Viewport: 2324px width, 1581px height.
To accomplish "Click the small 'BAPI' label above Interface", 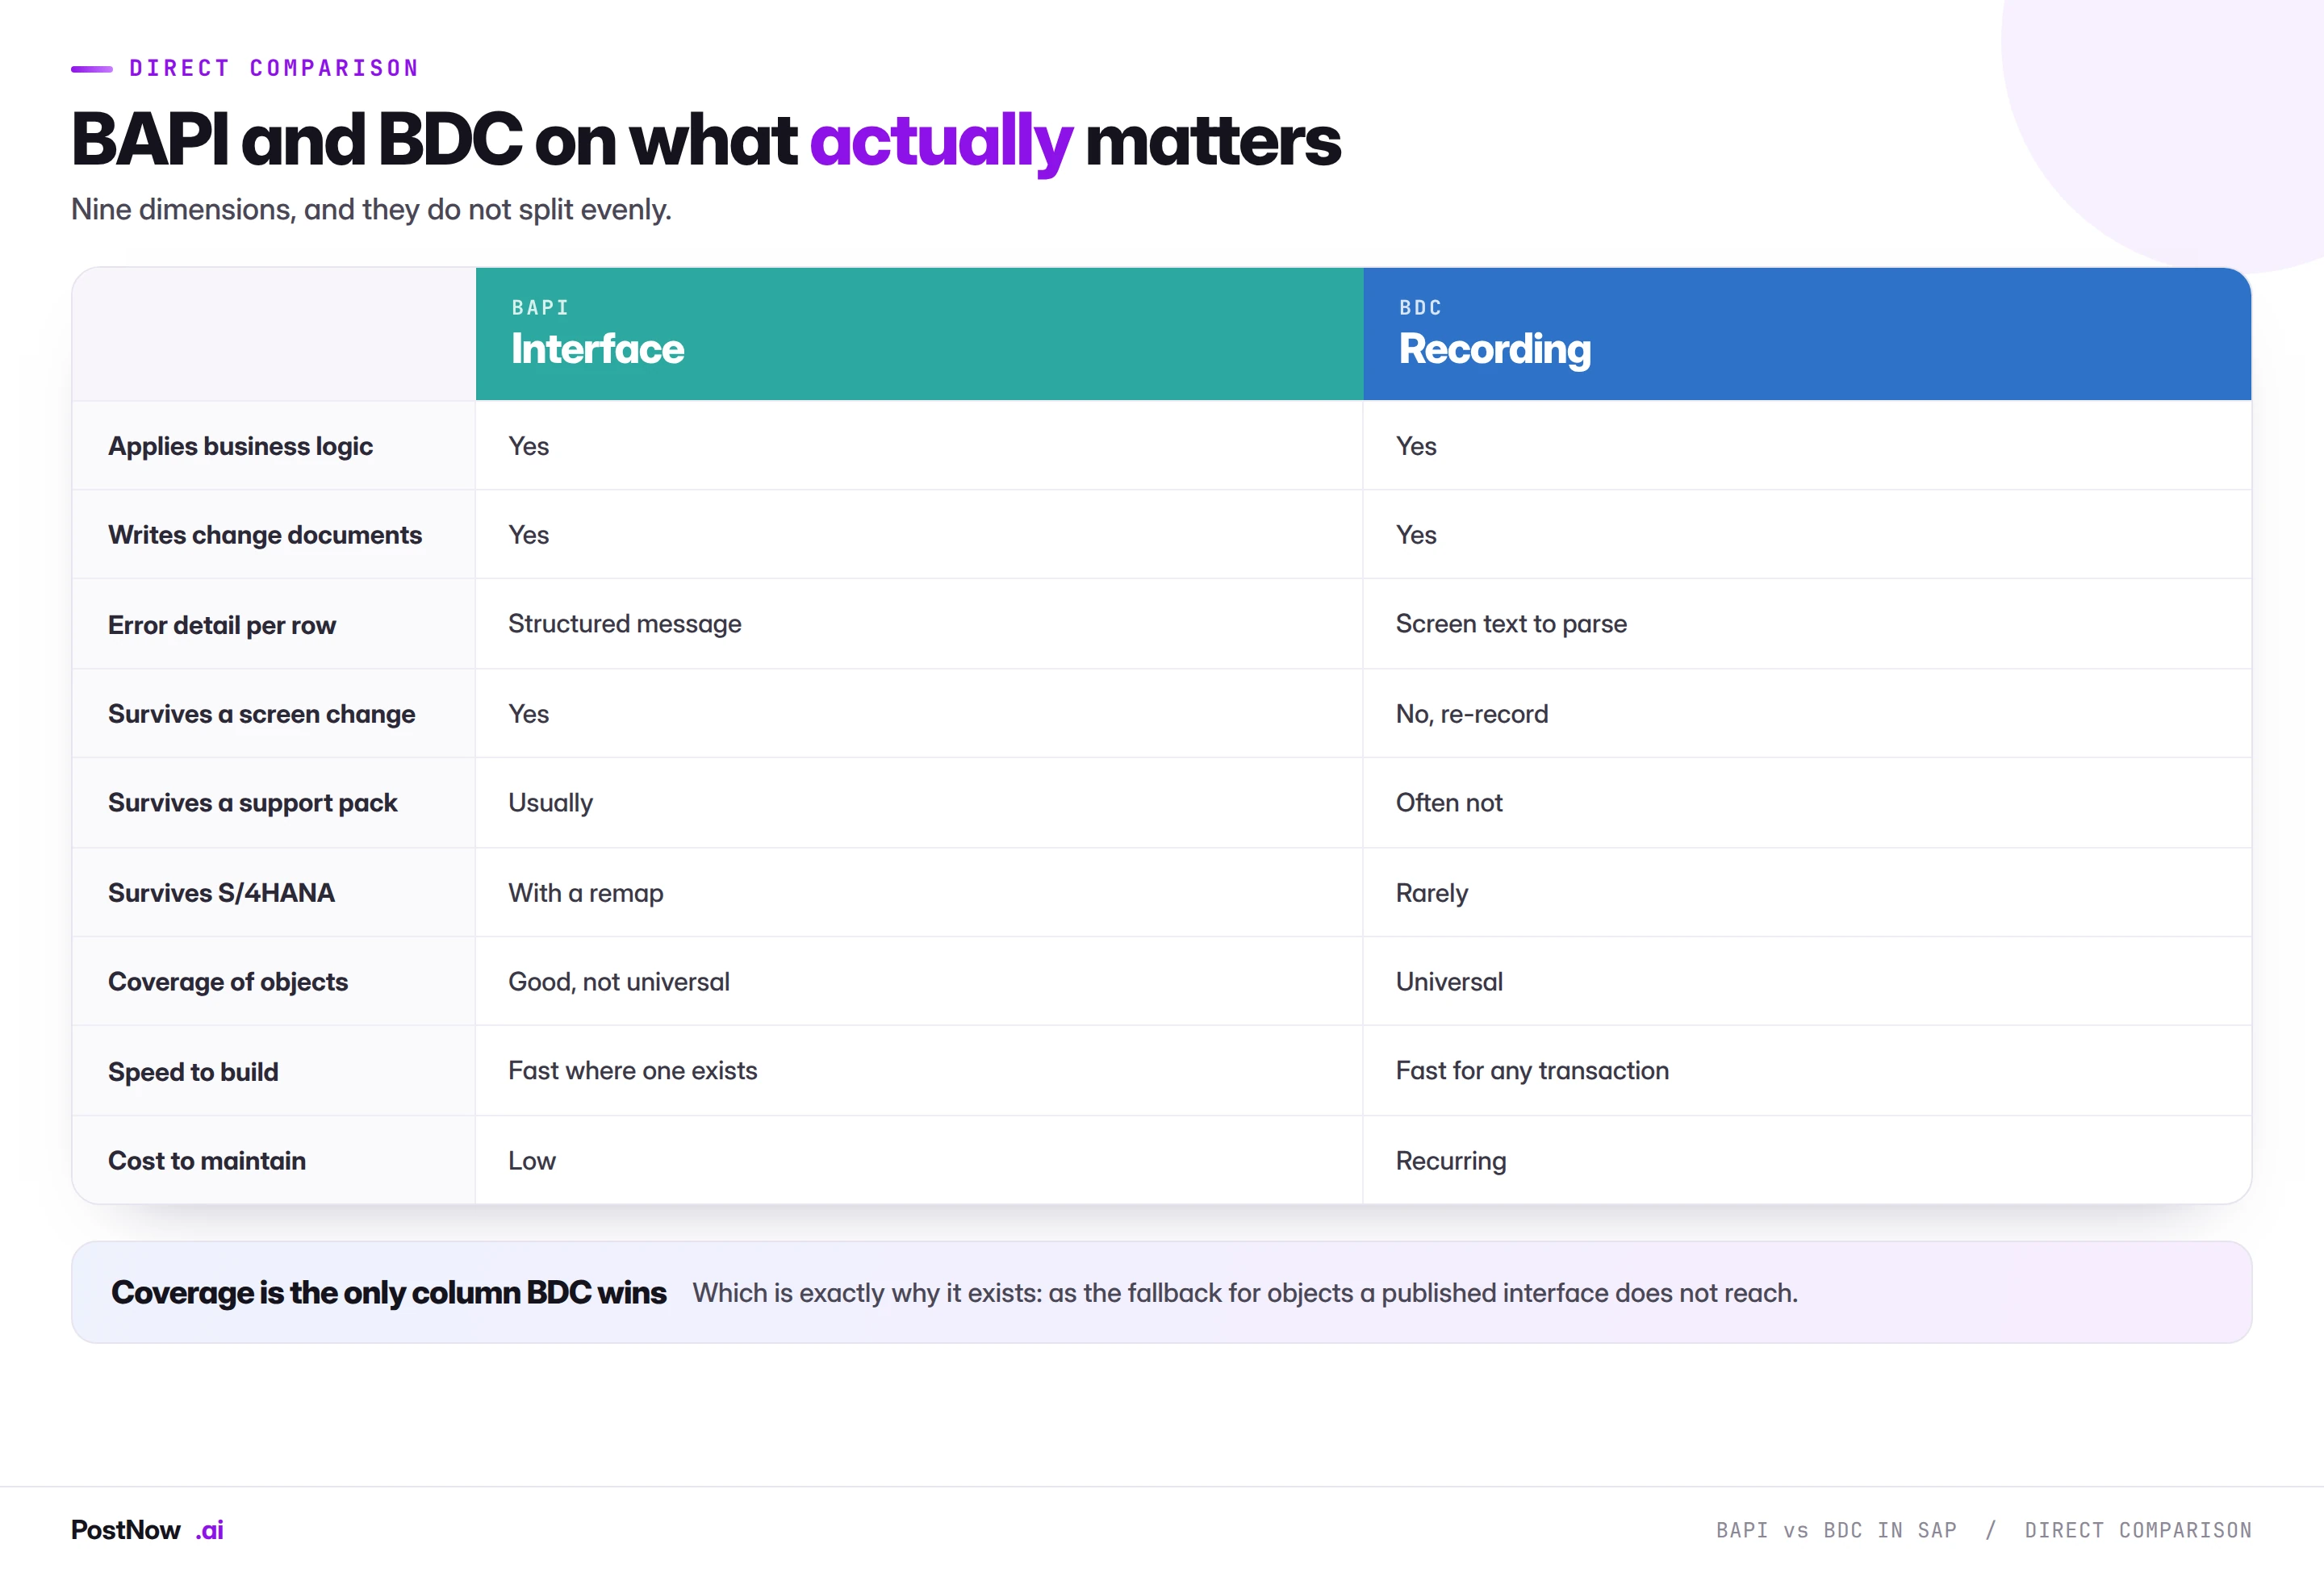I will (540, 308).
